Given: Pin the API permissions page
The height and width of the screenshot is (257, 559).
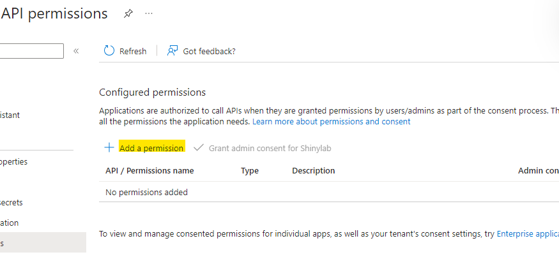Looking at the screenshot, I should pyautogui.click(x=128, y=13).
